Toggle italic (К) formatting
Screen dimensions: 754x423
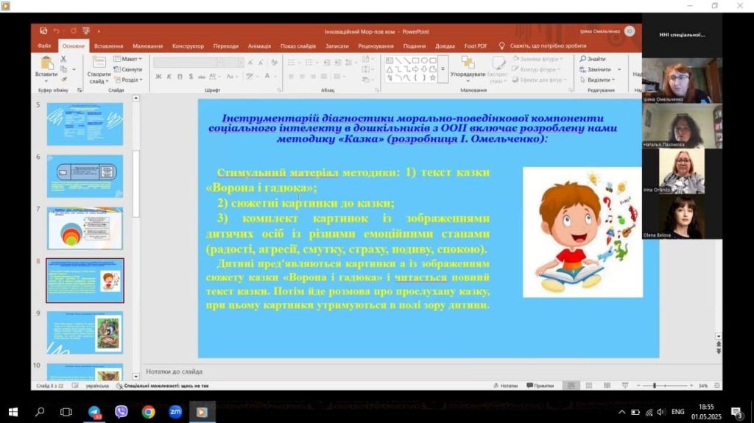click(x=169, y=77)
